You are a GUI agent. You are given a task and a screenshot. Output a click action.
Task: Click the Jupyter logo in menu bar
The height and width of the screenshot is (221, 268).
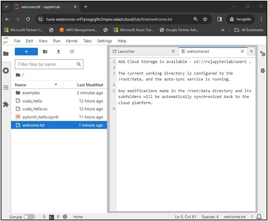click(x=6, y=41)
